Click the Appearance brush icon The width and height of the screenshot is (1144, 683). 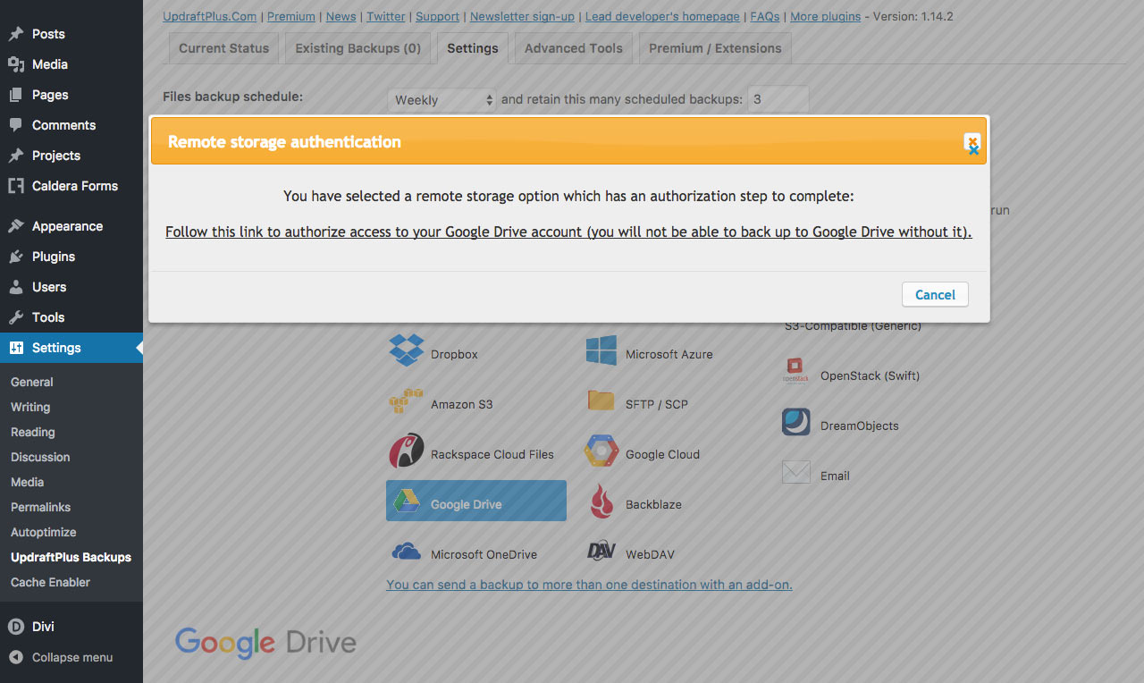pyautogui.click(x=16, y=226)
